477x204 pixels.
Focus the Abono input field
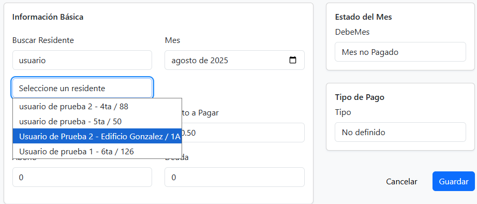click(x=82, y=177)
